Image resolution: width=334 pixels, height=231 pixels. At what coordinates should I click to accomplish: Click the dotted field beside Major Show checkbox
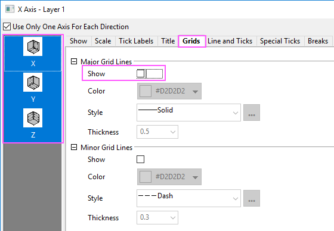coord(154,74)
